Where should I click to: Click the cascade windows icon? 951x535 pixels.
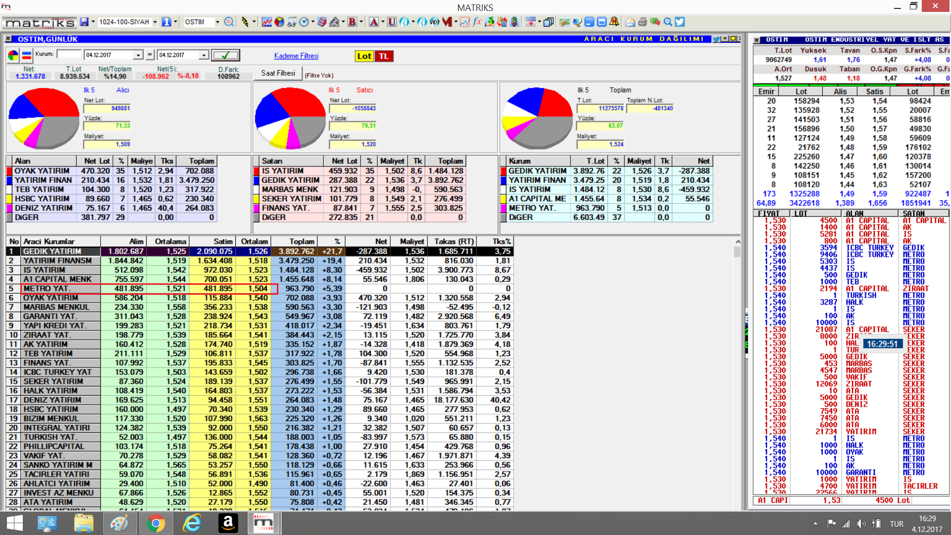548,22
